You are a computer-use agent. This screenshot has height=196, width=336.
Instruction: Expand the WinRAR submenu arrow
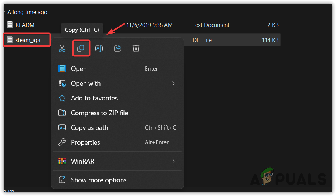[174, 161]
